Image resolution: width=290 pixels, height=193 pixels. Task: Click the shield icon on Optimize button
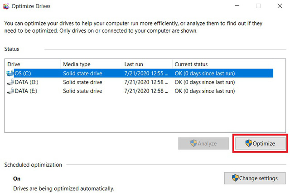point(249,144)
